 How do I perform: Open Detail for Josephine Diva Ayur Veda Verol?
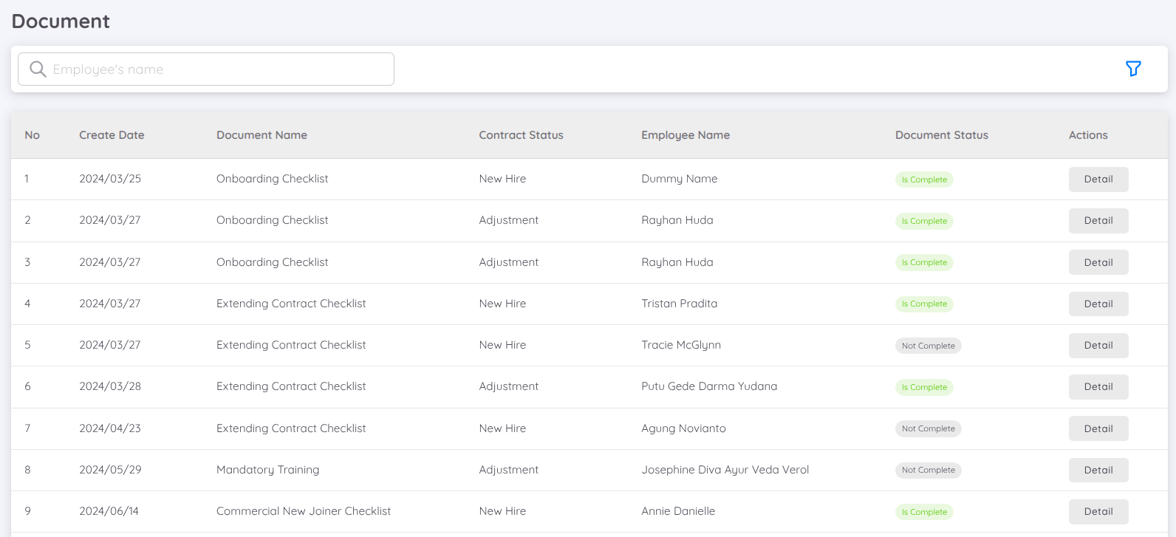tap(1098, 470)
